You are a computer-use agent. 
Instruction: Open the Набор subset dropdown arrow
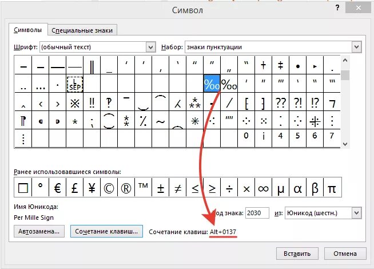(357, 47)
